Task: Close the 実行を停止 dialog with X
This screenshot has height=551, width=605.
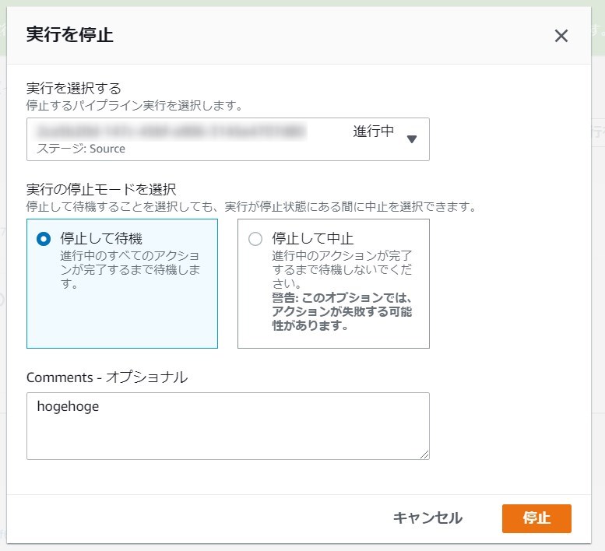Action: click(561, 35)
